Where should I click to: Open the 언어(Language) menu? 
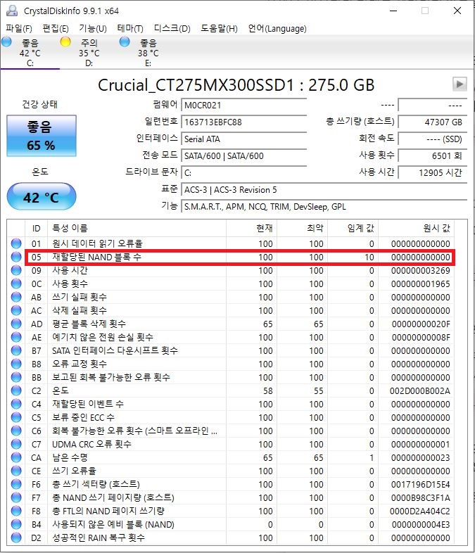click(x=277, y=29)
